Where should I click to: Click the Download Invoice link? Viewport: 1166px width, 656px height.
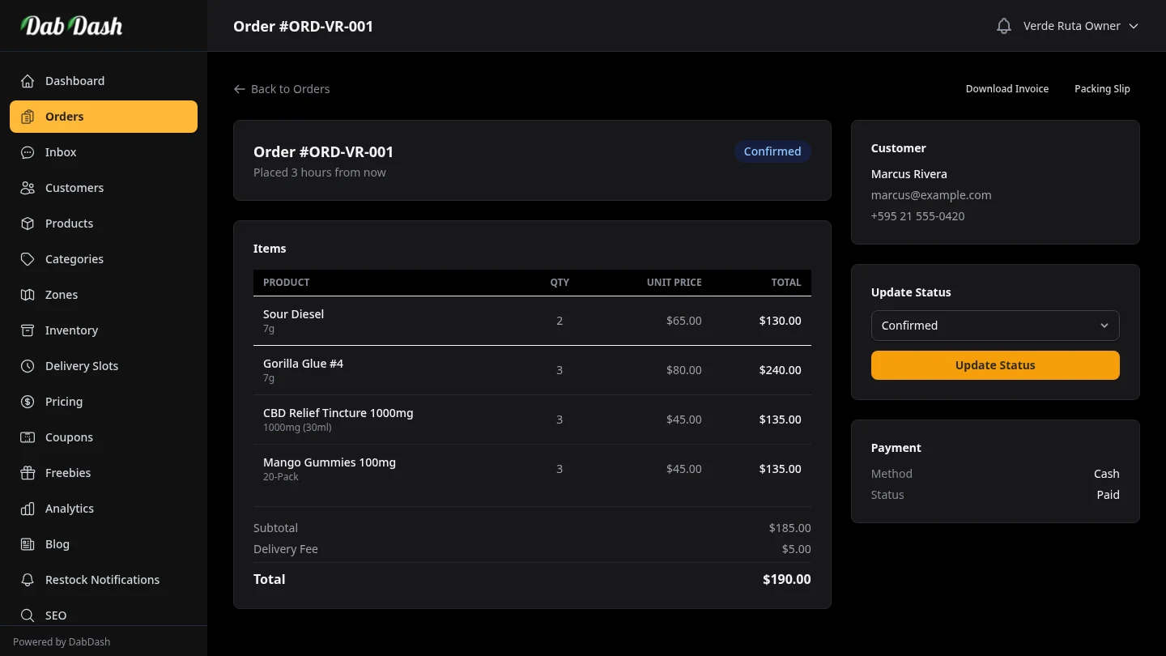tap(1006, 88)
